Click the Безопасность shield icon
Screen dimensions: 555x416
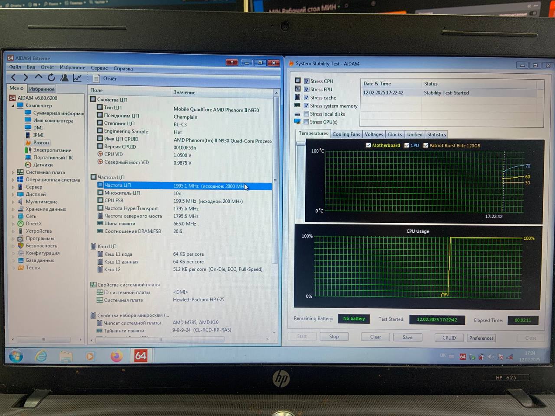pyautogui.click(x=20, y=246)
